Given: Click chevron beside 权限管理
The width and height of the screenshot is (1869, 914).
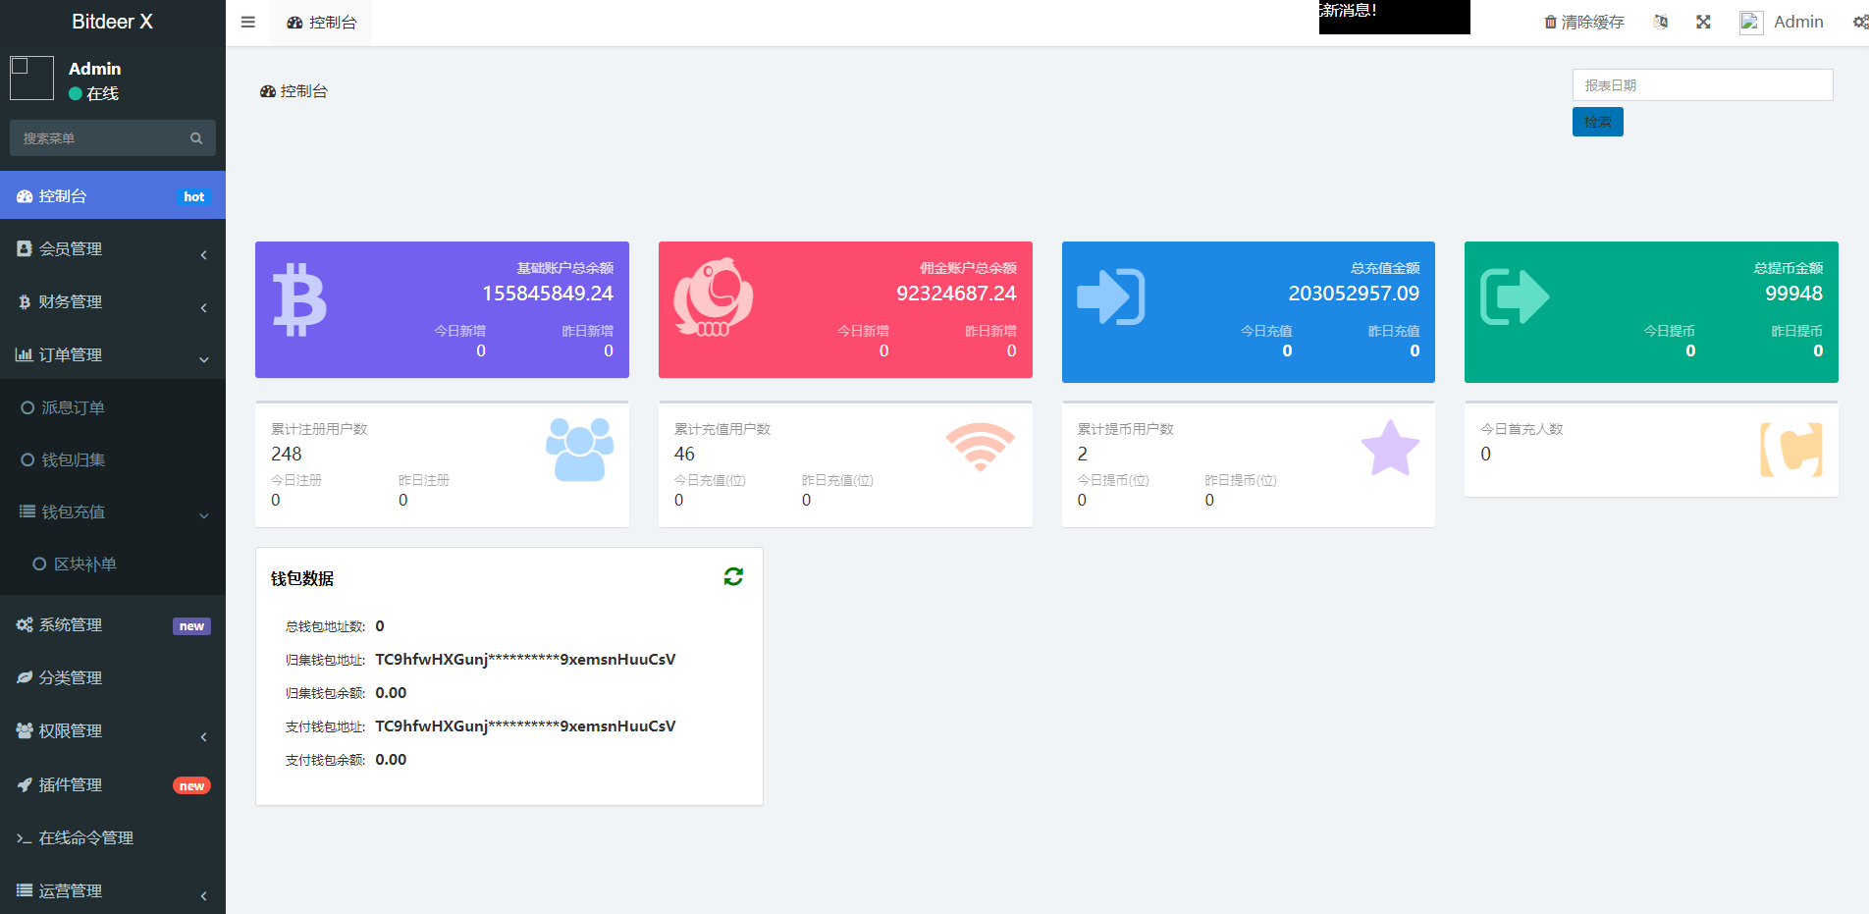Looking at the screenshot, I should pyautogui.click(x=203, y=737).
